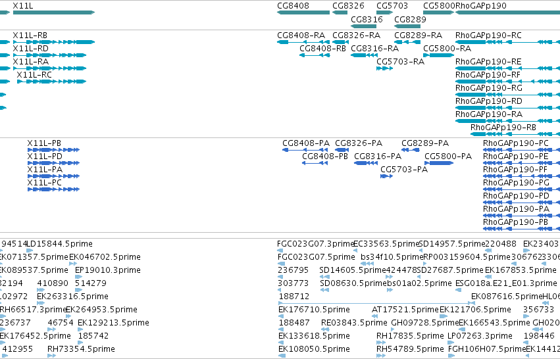The image size is (560, 359).
Task: Click transcript RhoGAPp190-RB
Action: coord(515,135)
